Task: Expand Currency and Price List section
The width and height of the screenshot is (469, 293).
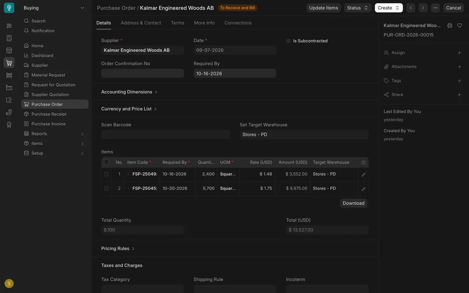Action: (129, 109)
